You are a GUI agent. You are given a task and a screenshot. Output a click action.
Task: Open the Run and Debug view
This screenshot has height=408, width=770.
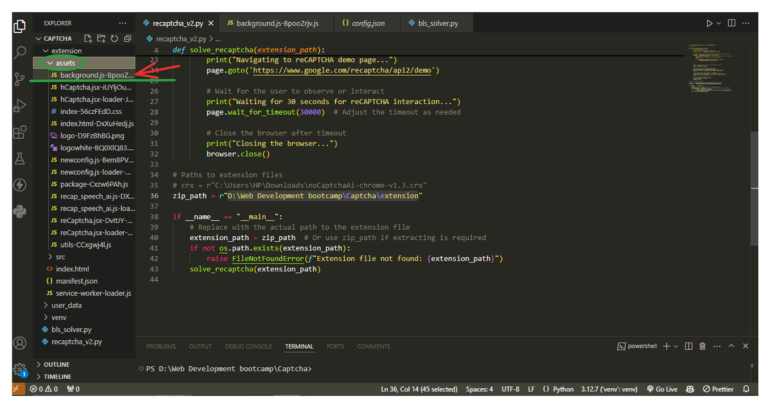click(20, 105)
